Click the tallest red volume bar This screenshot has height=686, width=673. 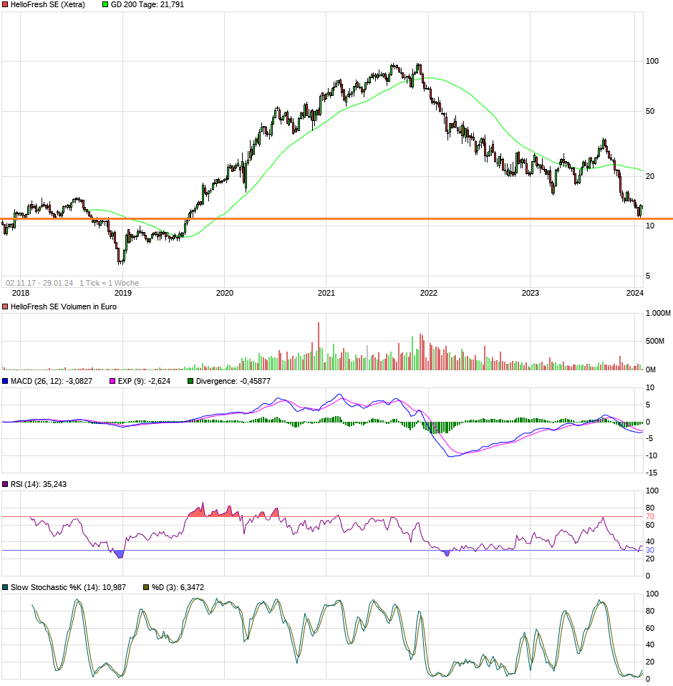319,346
